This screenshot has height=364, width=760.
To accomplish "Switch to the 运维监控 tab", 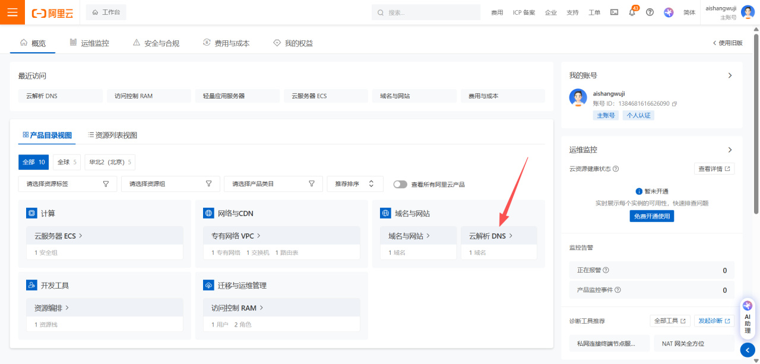I will pyautogui.click(x=89, y=43).
